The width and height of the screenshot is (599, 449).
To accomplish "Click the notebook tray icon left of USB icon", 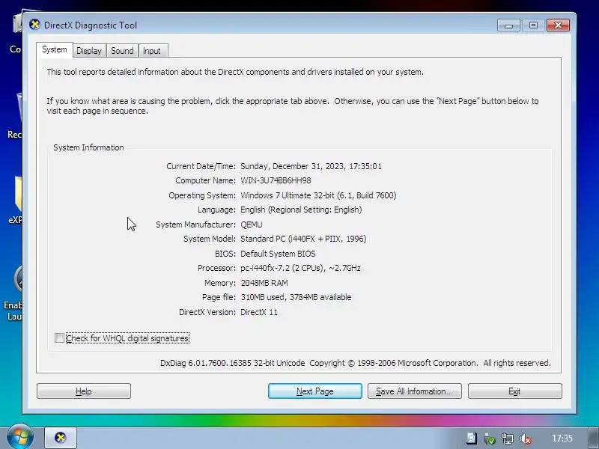I will 472,439.
